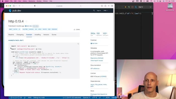This screenshot has width=176, height=99.
Task: Click the ANDROID platform tag
Action: tap(31, 29)
